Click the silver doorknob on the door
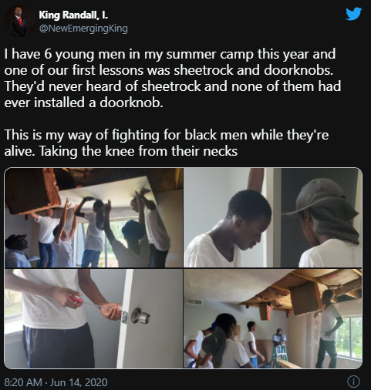The width and height of the screenshot is (371, 390). (140, 316)
